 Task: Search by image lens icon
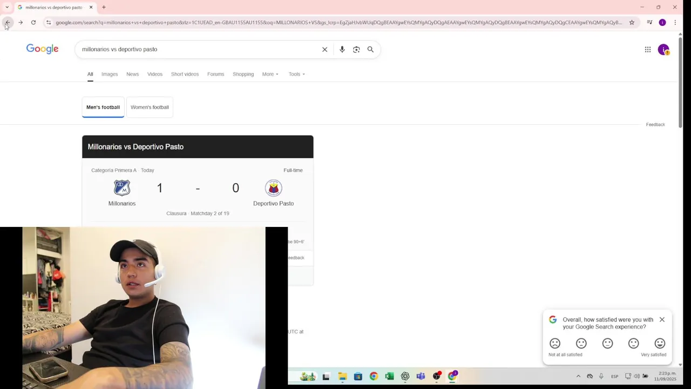[356, 49]
